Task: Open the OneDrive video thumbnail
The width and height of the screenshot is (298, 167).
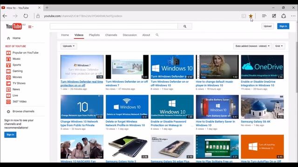Action: [262, 67]
